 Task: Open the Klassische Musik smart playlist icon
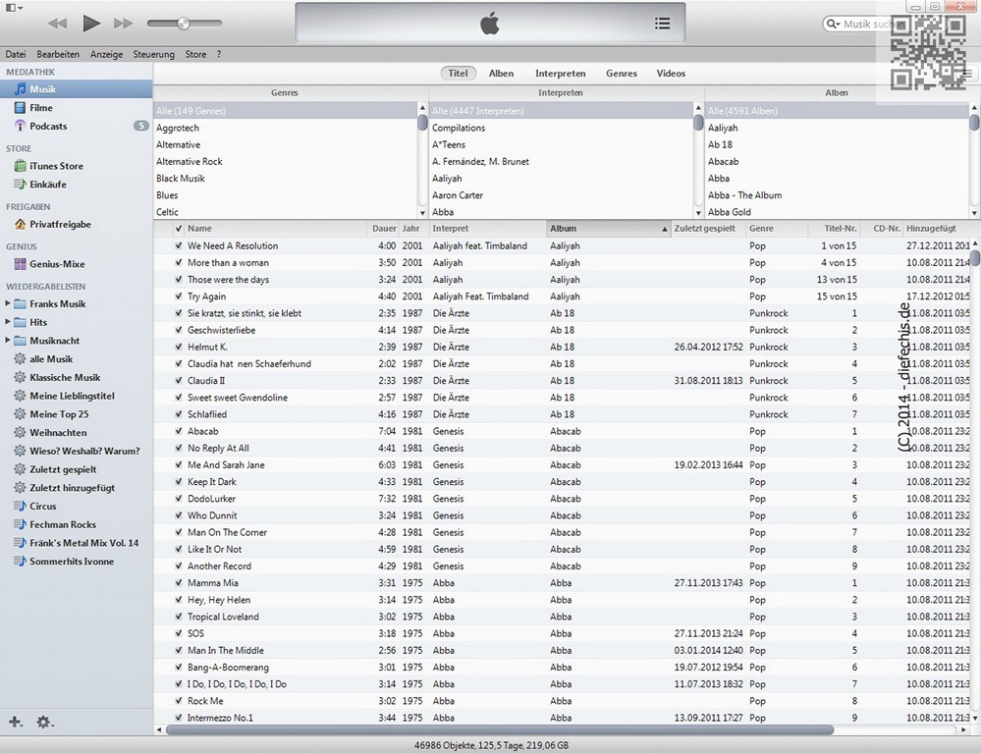(20, 377)
